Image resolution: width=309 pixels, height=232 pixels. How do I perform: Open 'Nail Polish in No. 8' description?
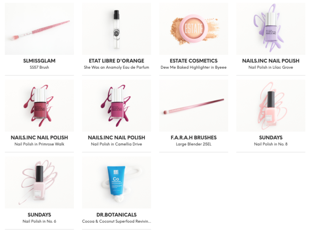271,144
